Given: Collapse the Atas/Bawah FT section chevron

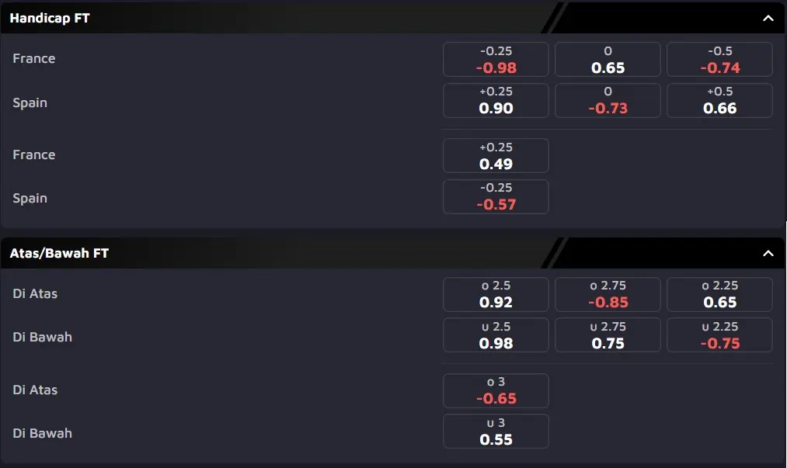Looking at the screenshot, I should pyautogui.click(x=768, y=253).
